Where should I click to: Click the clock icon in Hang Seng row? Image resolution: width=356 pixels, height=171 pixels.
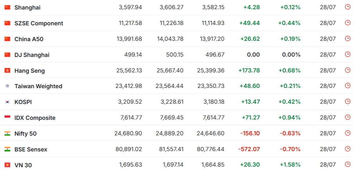[347, 70]
